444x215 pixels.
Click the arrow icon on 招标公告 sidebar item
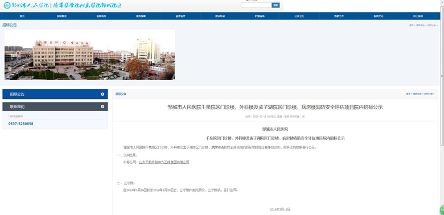[102, 94]
